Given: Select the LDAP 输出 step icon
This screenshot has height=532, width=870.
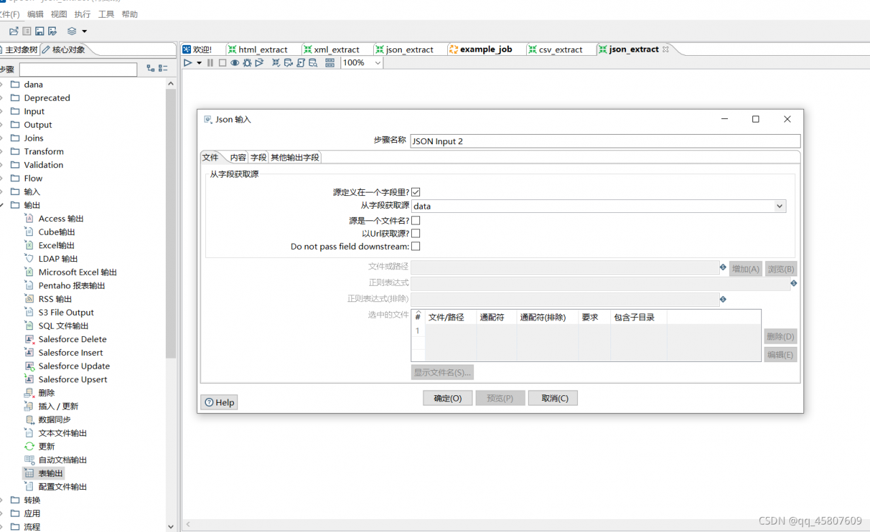Looking at the screenshot, I should pyautogui.click(x=29, y=259).
